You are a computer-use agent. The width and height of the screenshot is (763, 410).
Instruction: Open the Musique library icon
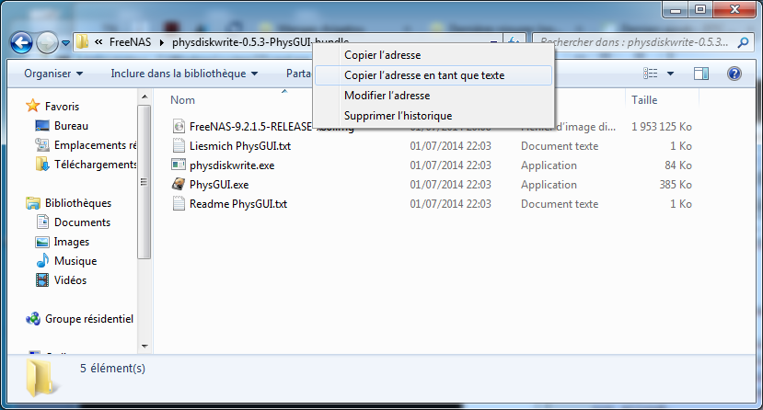click(42, 261)
